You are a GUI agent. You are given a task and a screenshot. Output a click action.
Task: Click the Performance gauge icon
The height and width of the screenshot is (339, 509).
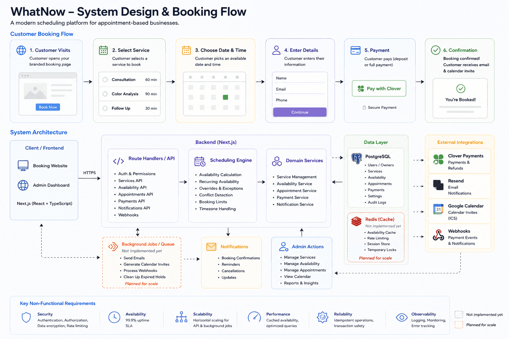(254, 317)
